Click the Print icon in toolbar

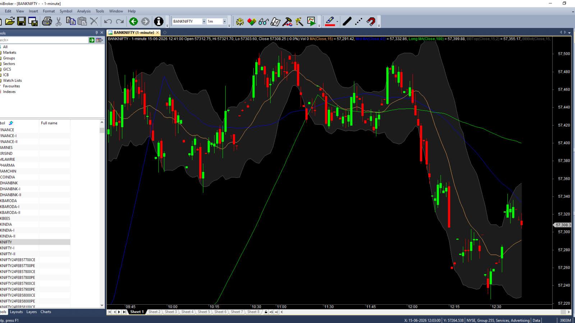click(47, 22)
